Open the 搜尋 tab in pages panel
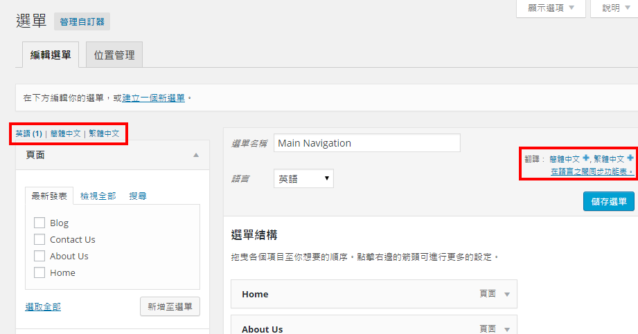 click(138, 196)
